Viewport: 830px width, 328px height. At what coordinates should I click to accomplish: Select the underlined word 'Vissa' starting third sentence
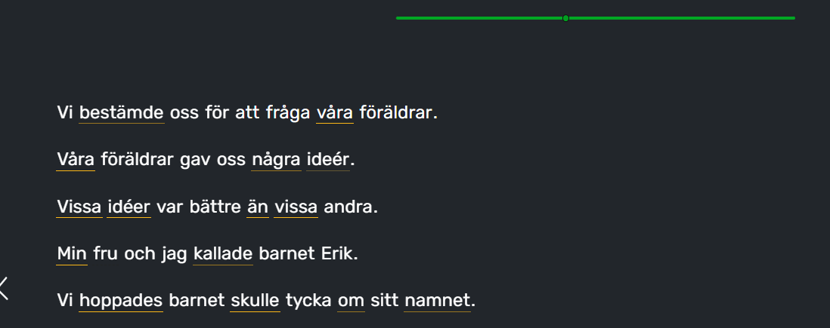pos(79,207)
